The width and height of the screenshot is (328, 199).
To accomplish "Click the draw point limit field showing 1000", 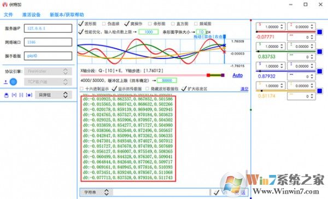I will [x=149, y=32].
